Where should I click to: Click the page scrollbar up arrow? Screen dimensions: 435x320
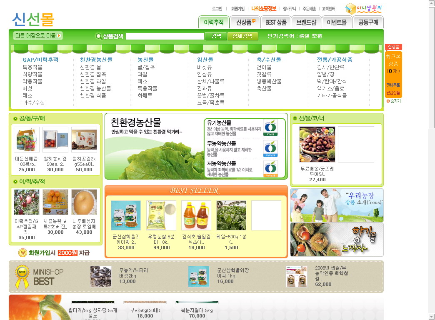pyautogui.click(x=432, y=3)
